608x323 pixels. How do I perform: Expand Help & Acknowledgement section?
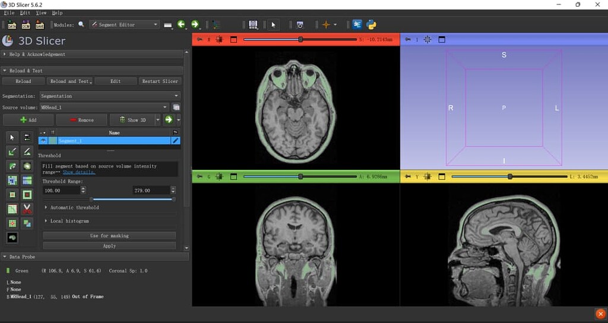37,54
